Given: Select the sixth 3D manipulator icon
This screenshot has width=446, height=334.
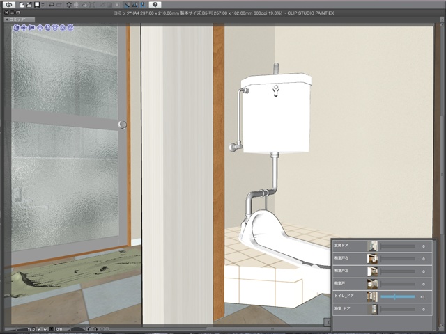Looking at the screenshot, I should tap(55, 28).
